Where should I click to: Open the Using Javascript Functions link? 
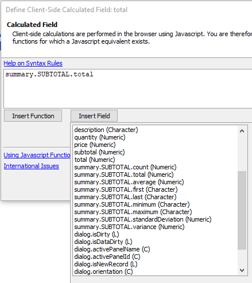pyautogui.click(x=37, y=155)
